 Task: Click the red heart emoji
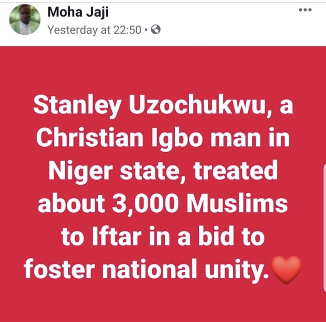285,270
